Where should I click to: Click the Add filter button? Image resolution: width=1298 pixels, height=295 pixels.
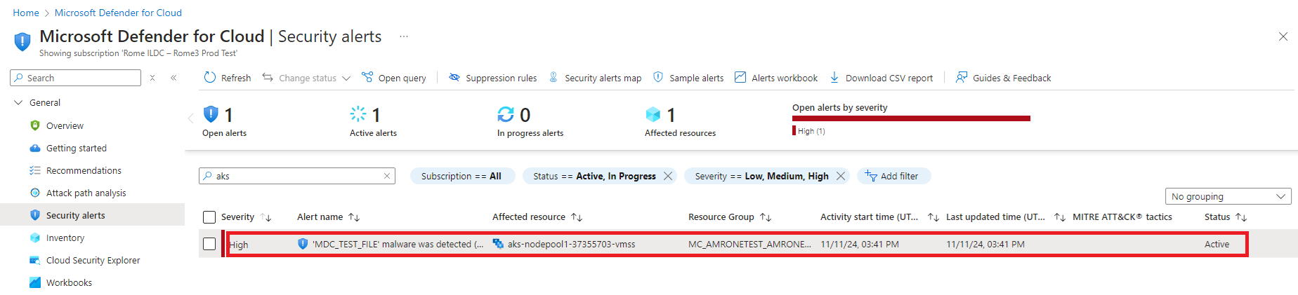click(x=893, y=176)
